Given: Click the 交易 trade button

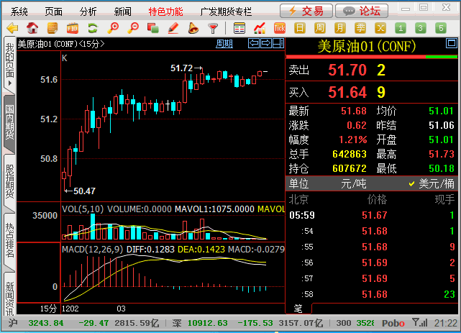Looking at the screenshot, I should click(x=306, y=11).
